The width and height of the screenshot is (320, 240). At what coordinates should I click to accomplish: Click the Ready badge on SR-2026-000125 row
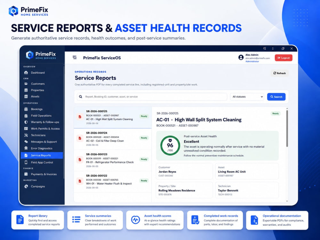[x=144, y=116]
